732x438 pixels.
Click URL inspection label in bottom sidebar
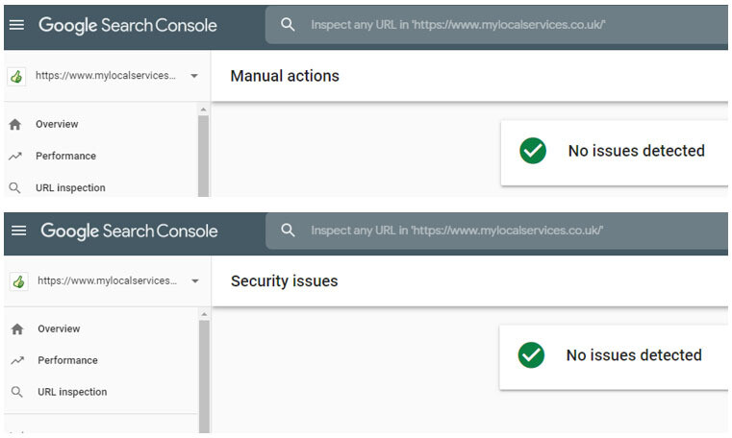point(72,392)
